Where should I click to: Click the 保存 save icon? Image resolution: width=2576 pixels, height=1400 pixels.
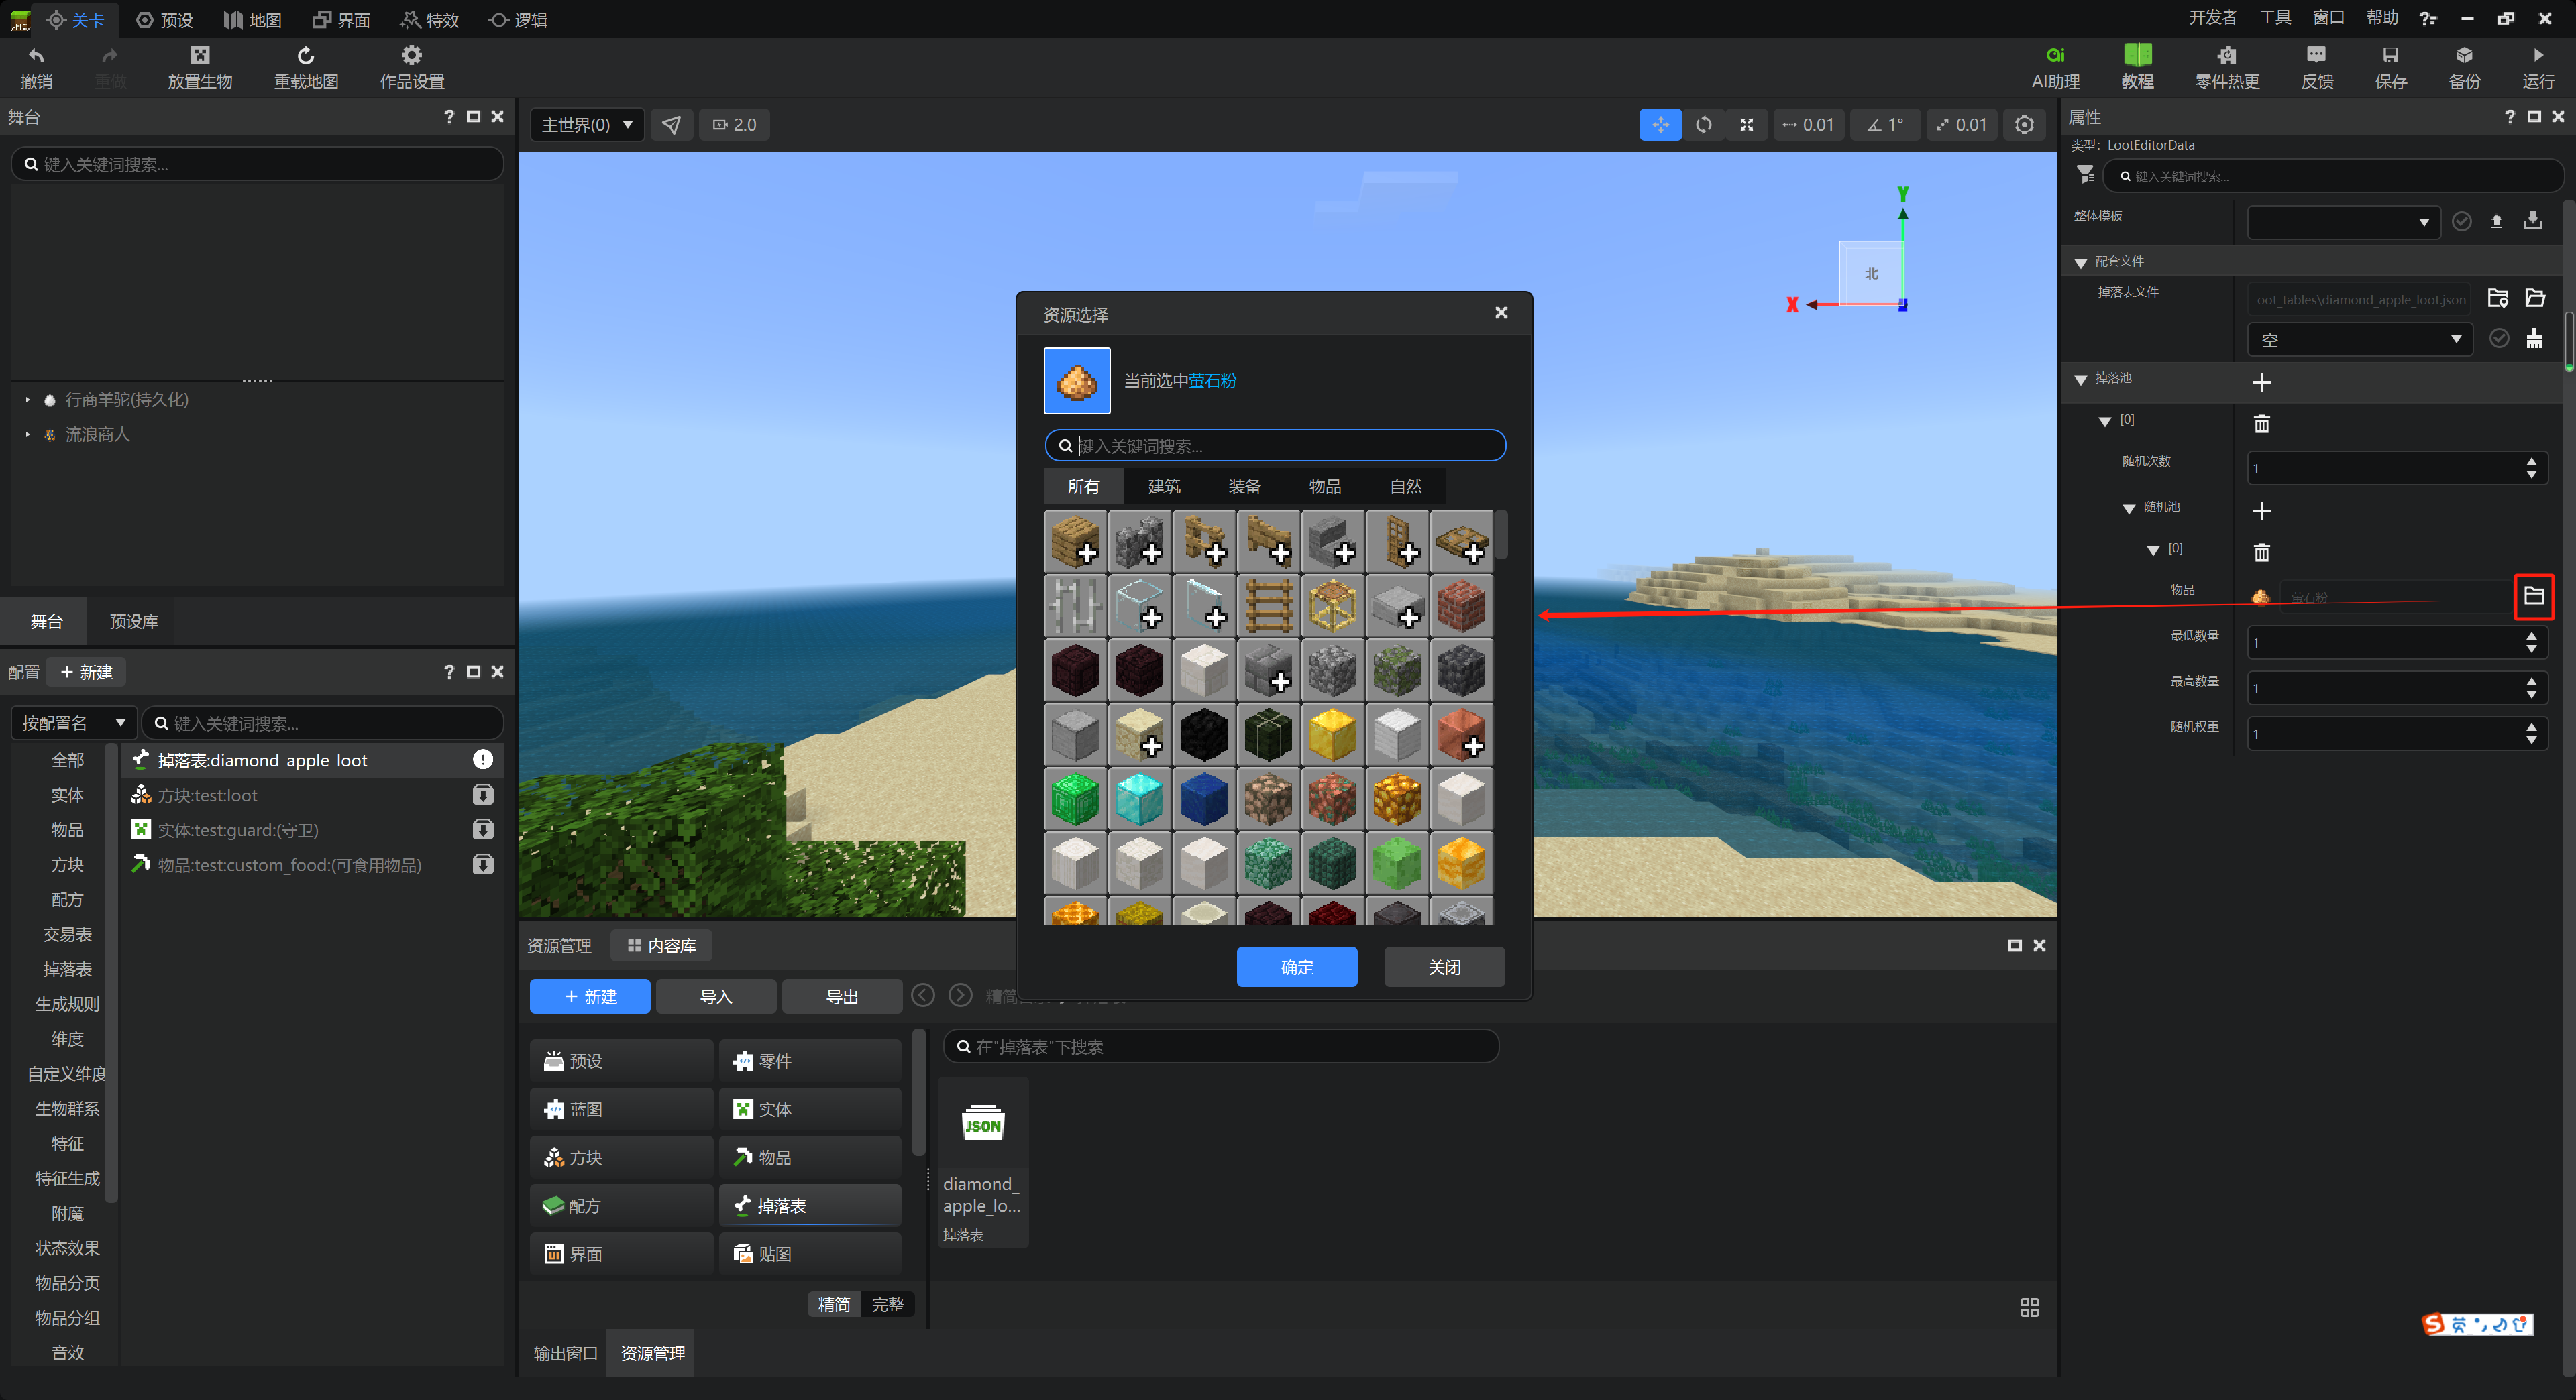[x=2390, y=55]
